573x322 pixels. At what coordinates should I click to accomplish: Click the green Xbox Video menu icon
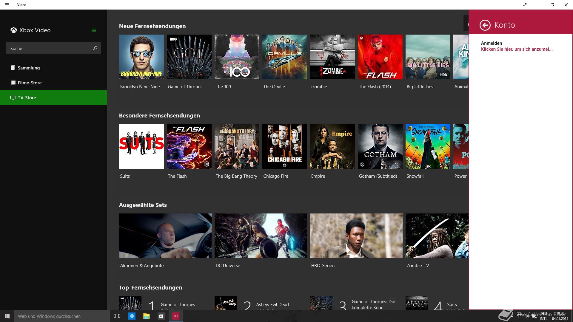[94, 30]
